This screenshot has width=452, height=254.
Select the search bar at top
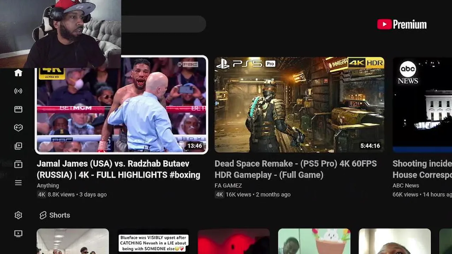pyautogui.click(x=163, y=24)
